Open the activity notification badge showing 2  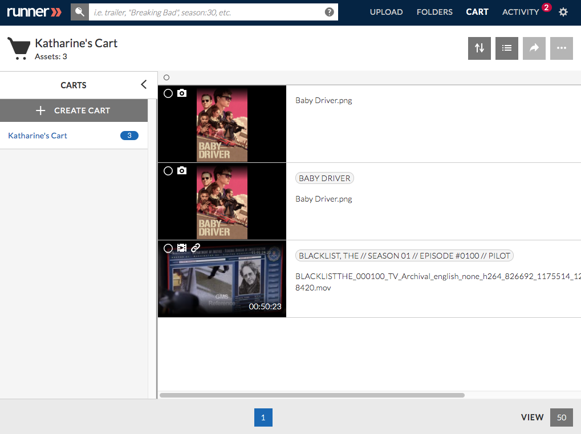click(547, 7)
